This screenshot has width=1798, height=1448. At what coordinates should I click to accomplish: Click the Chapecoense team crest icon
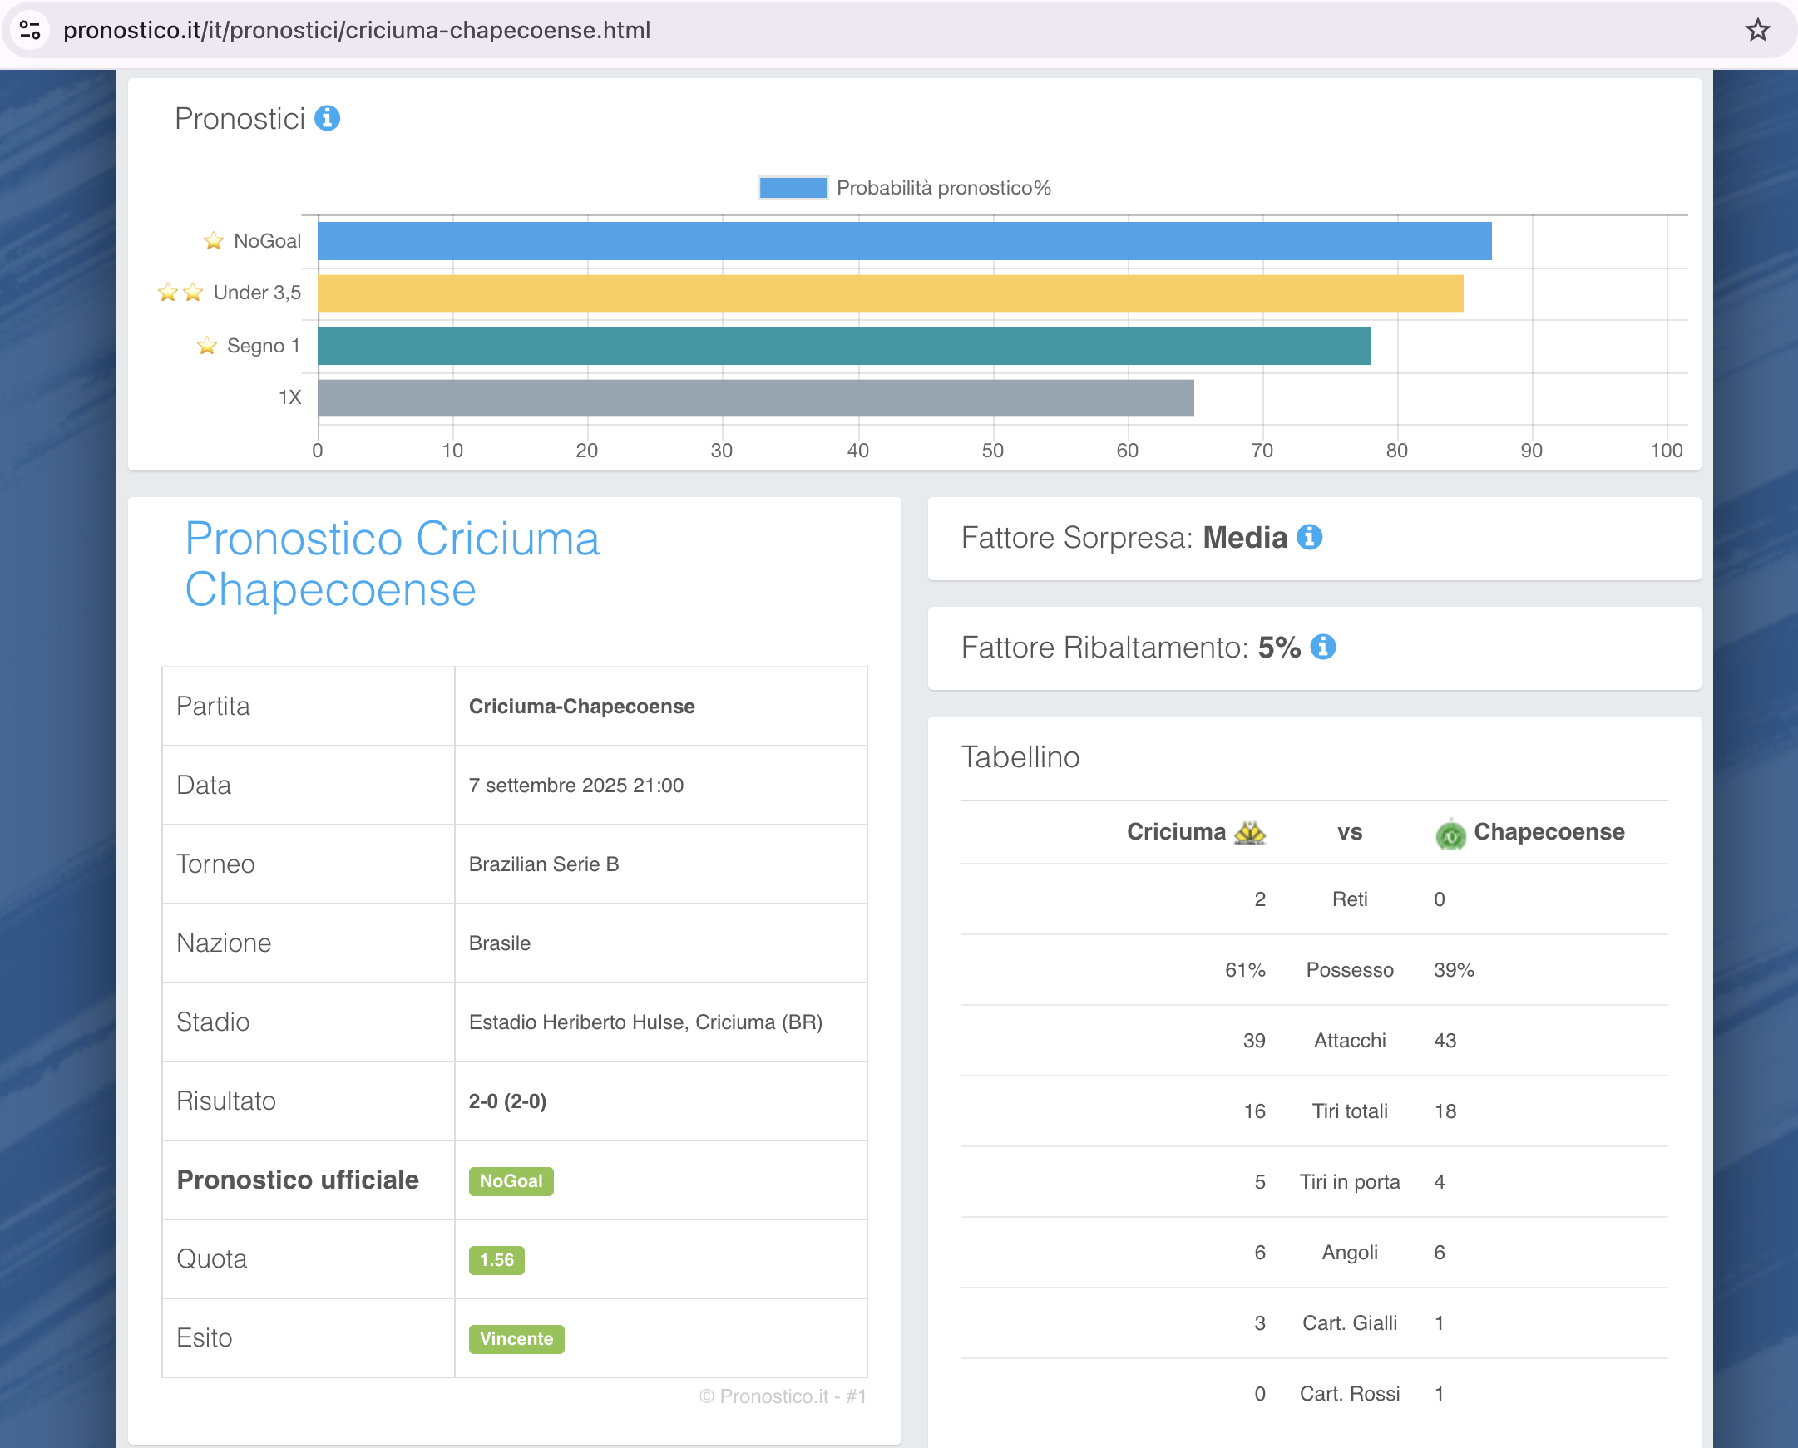tap(1450, 833)
